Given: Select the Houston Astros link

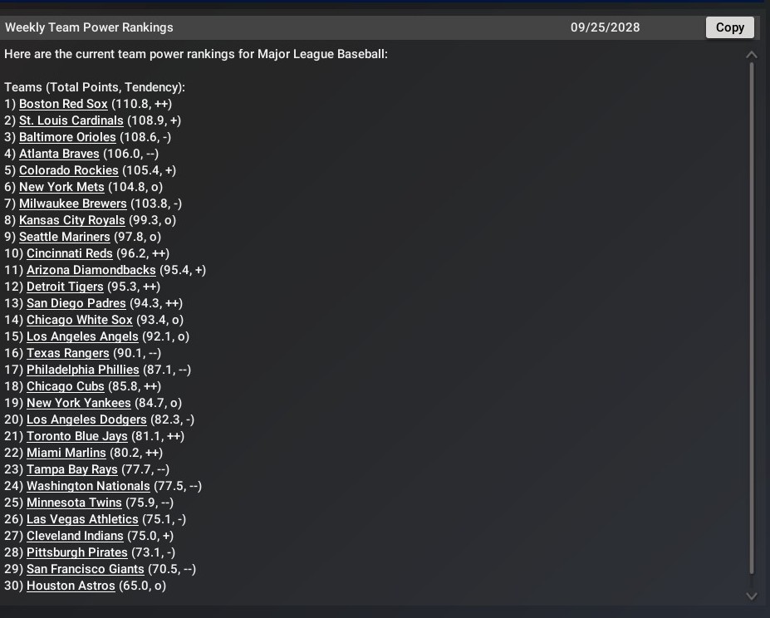Looking at the screenshot, I should [71, 586].
